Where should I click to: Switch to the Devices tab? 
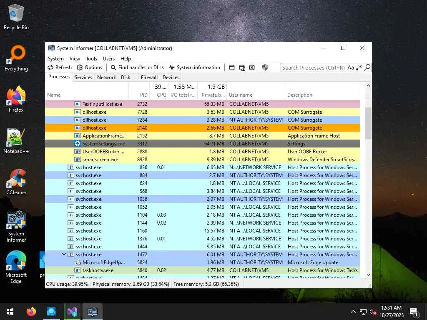(171, 77)
